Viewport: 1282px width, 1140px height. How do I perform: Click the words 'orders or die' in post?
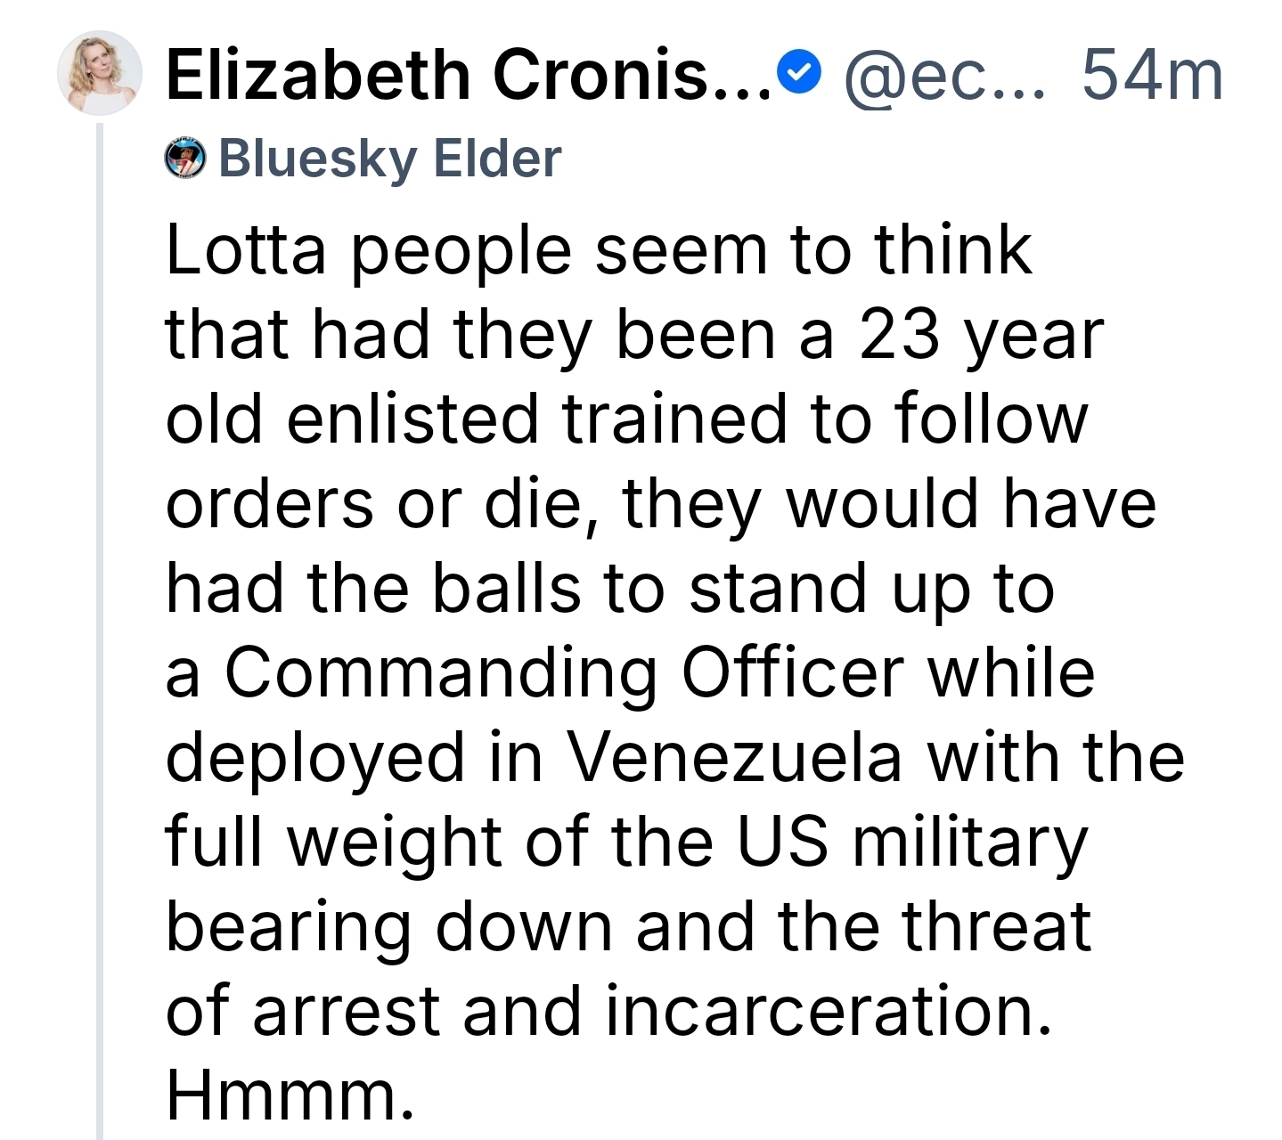(380, 505)
